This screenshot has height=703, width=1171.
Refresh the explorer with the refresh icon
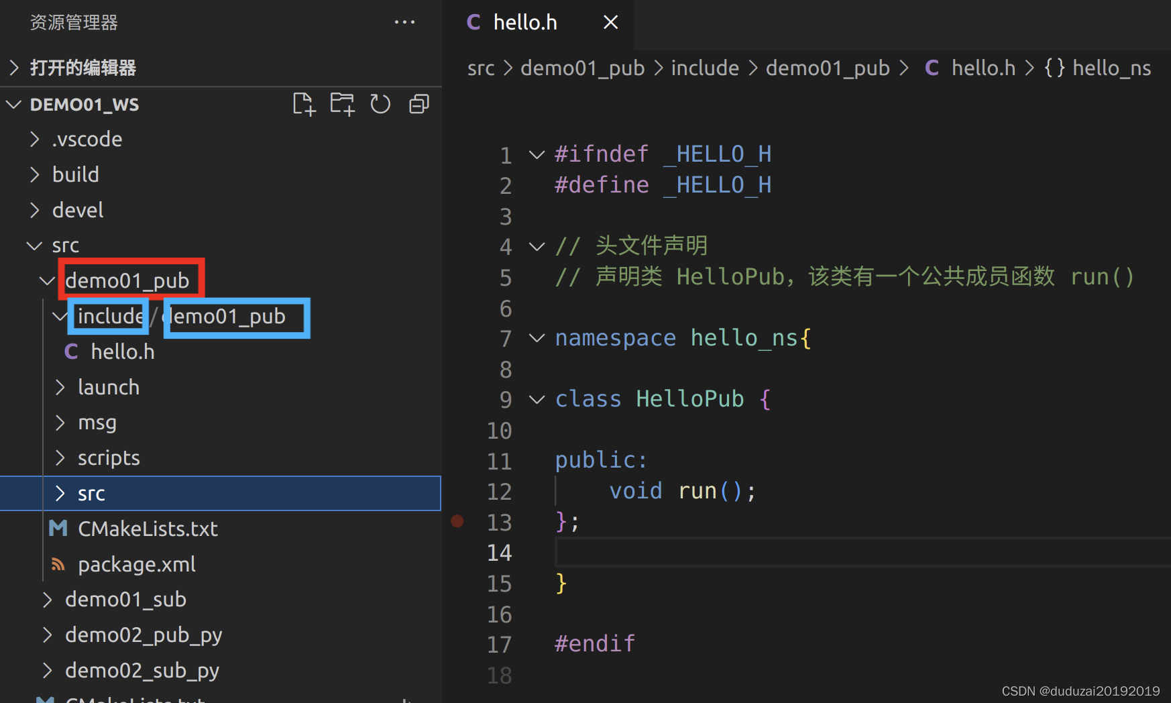pos(380,104)
